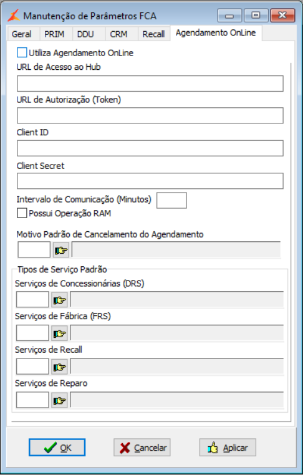Minimize the Manutenção de Parâmetros FCA window
This screenshot has width=303, height=475.
click(229, 16)
